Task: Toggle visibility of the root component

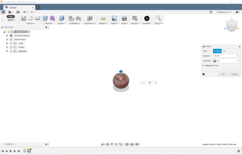Action: coord(9,32)
